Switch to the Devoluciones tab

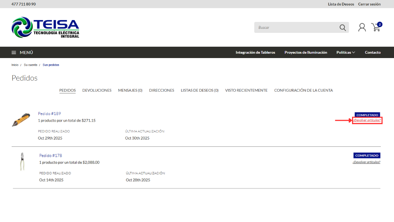(x=97, y=90)
